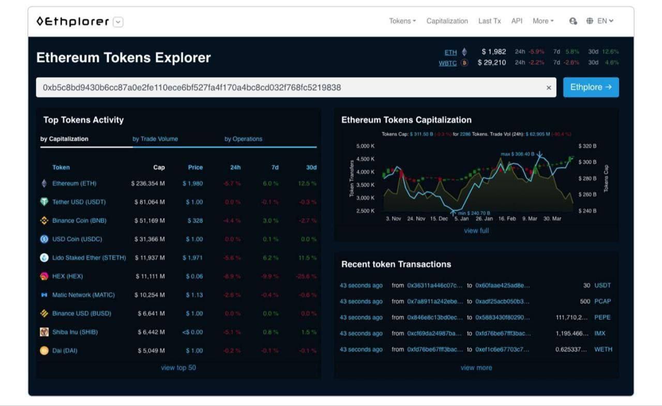Click the USD Coin token icon
The height and width of the screenshot is (406, 662).
pyautogui.click(x=44, y=239)
